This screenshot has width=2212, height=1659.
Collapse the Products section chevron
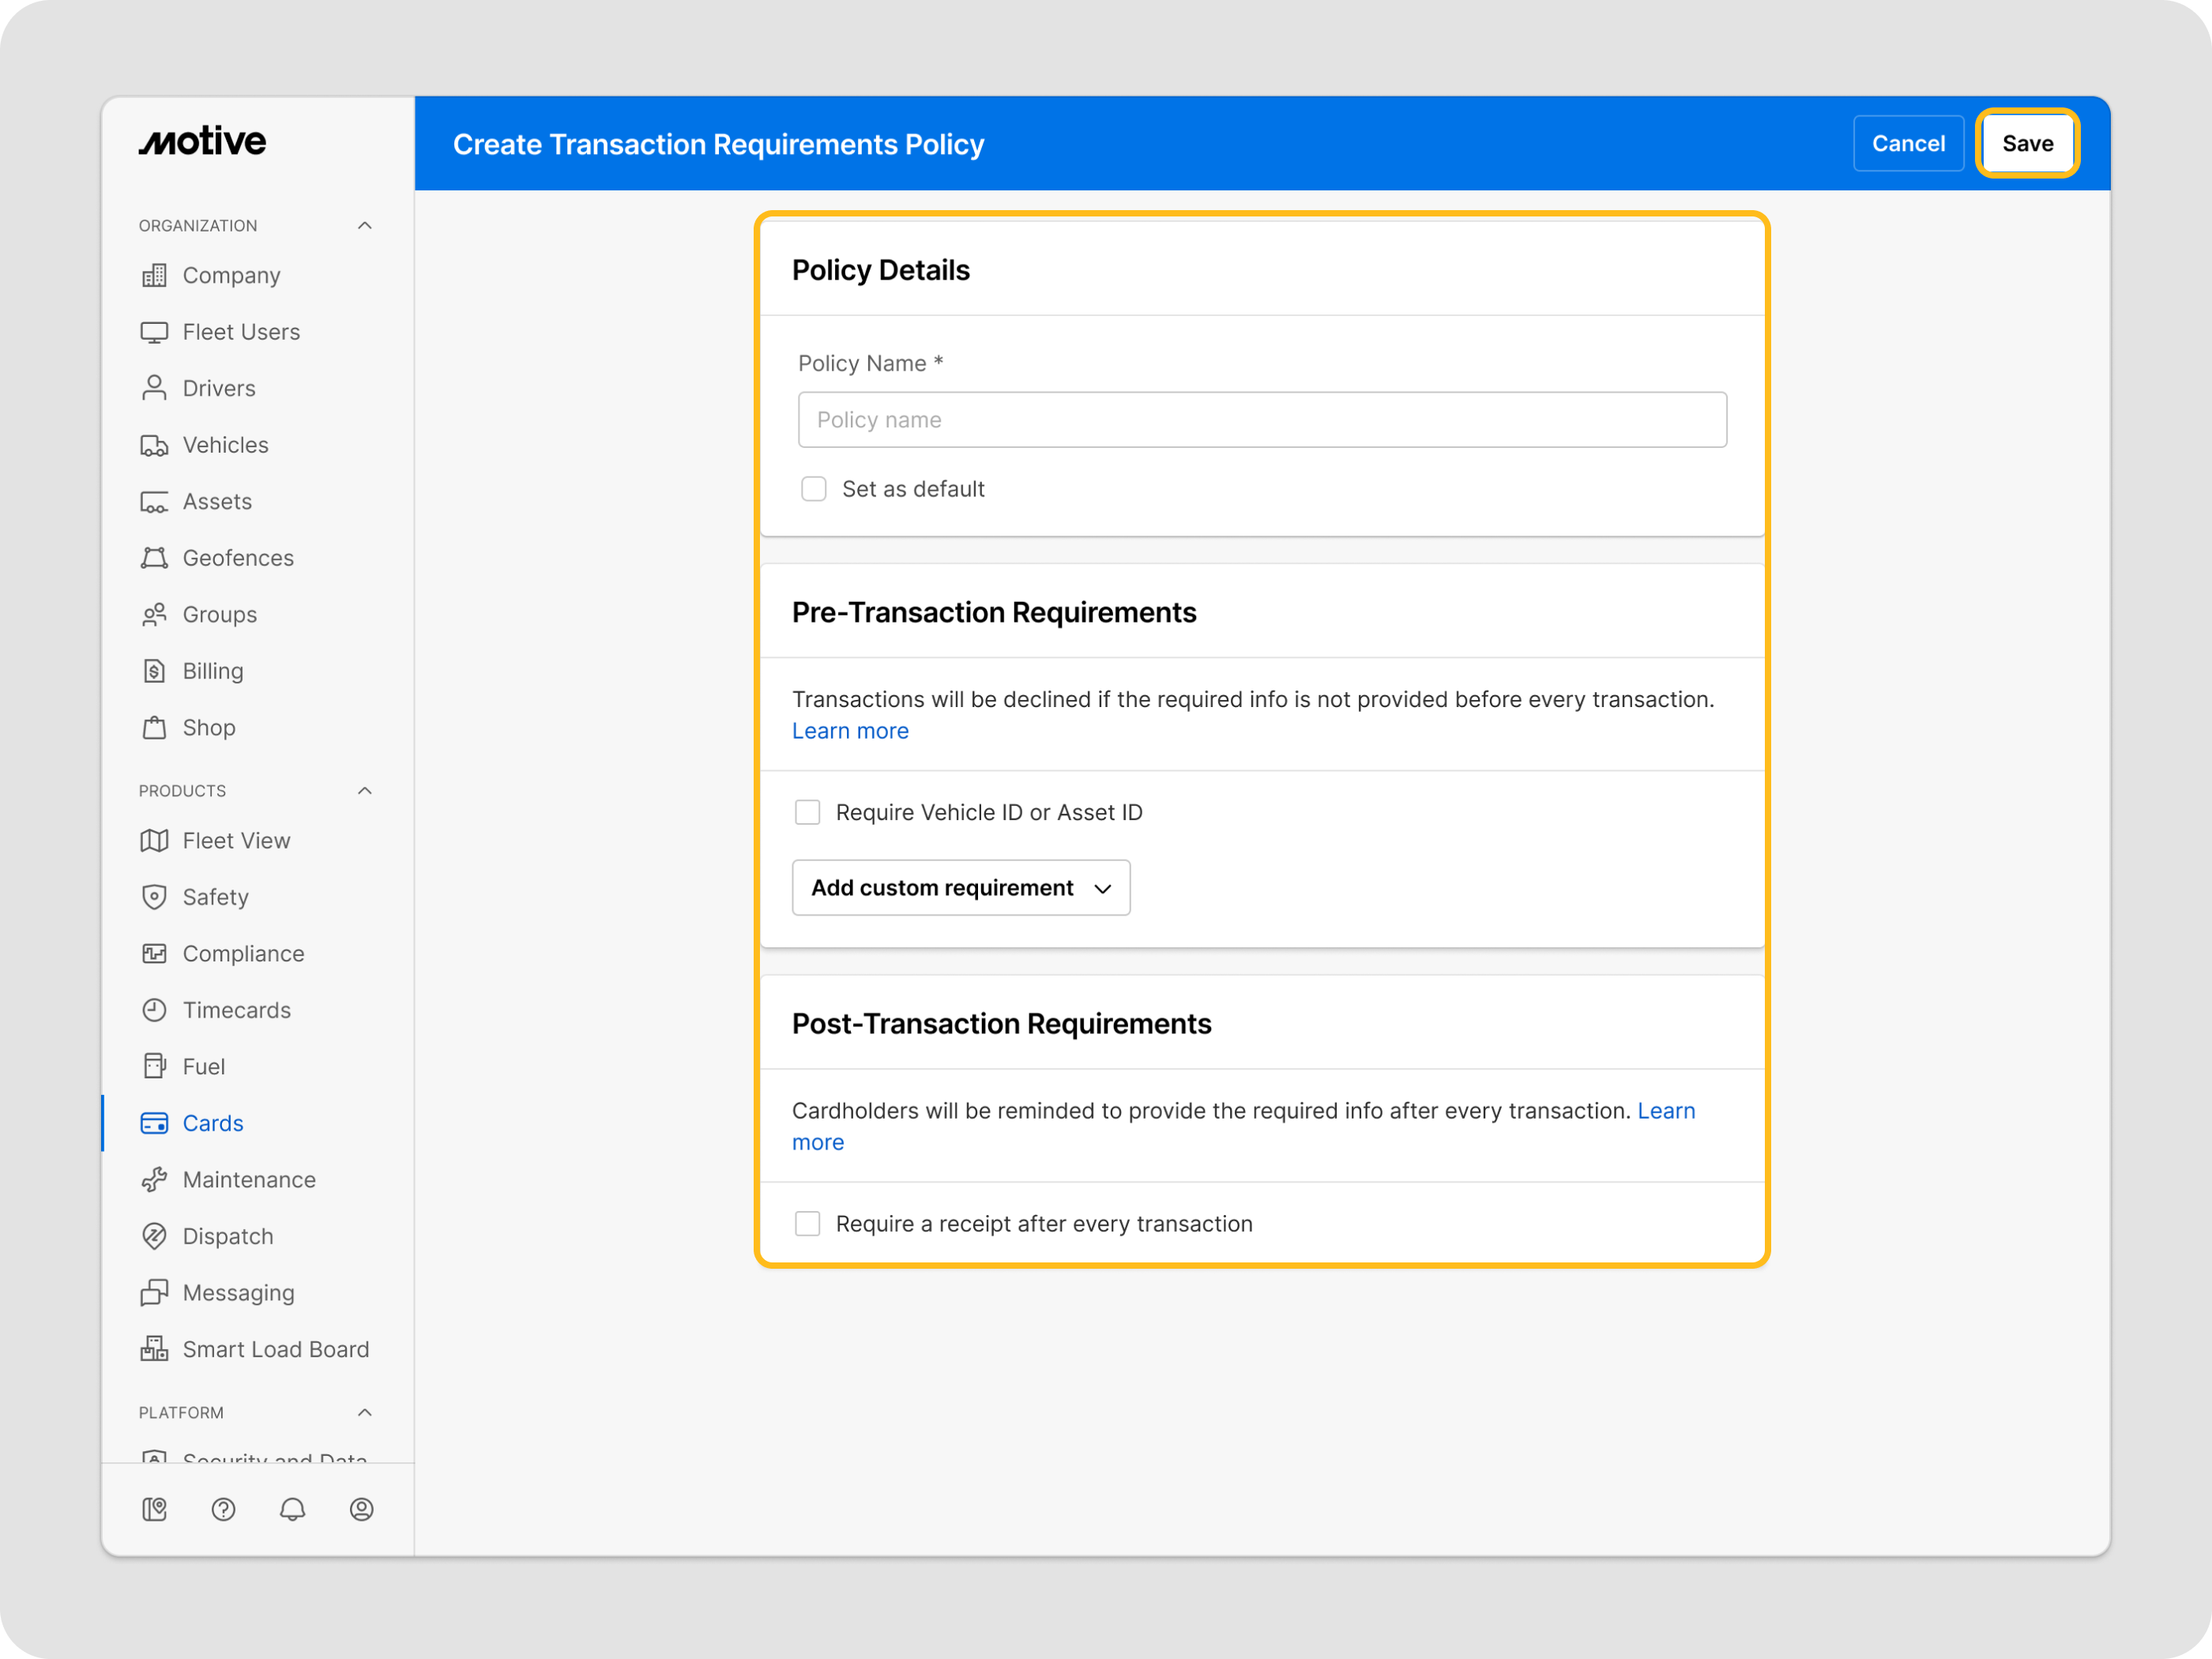(365, 791)
